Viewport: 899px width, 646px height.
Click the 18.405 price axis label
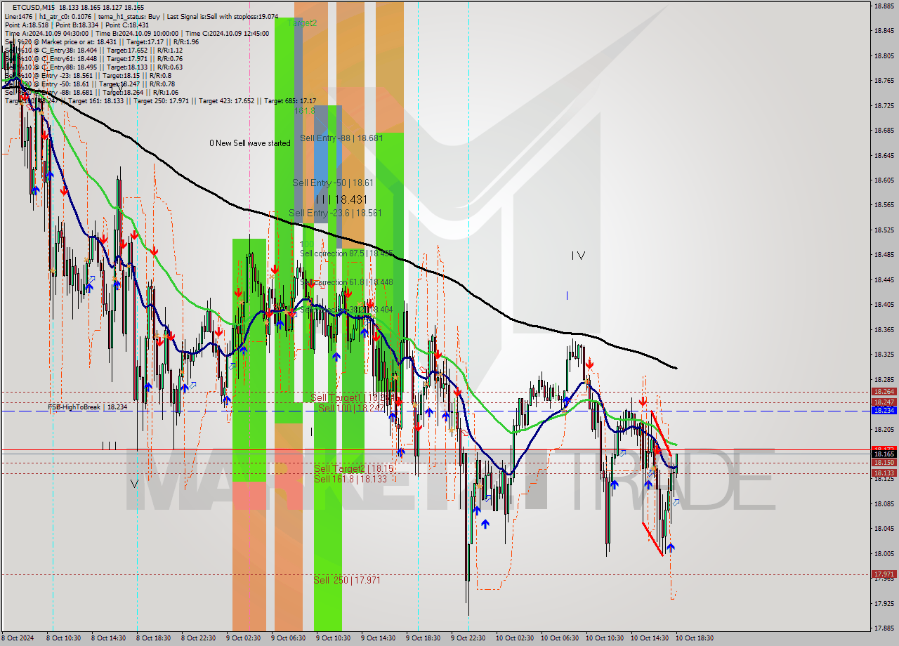(884, 305)
